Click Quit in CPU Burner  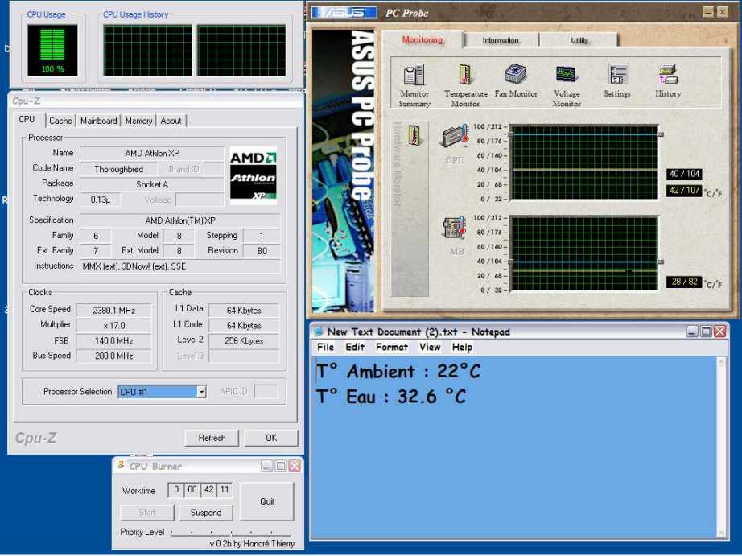[267, 501]
